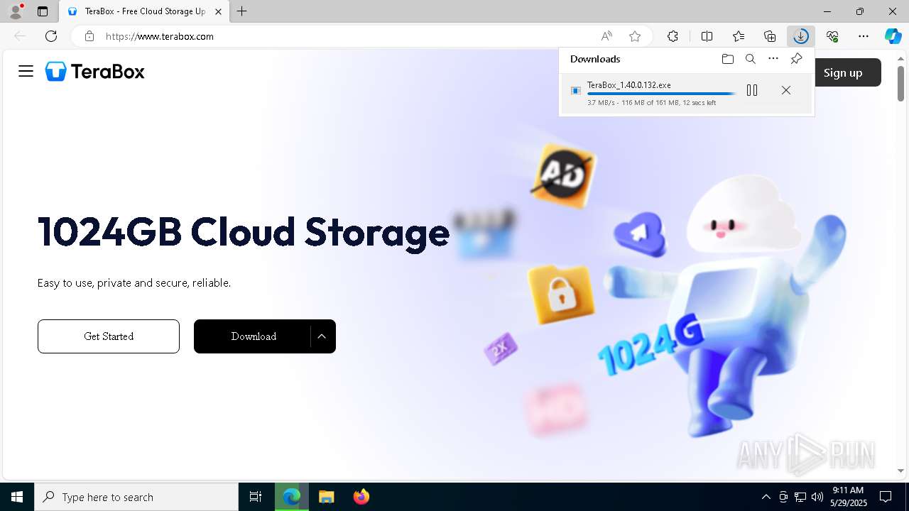The width and height of the screenshot is (909, 511).
Task: Open the Edge profile icon
Action: coord(15,11)
